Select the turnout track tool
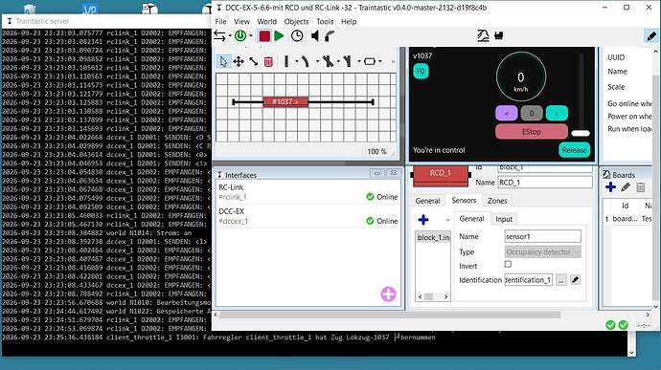 (x=348, y=62)
